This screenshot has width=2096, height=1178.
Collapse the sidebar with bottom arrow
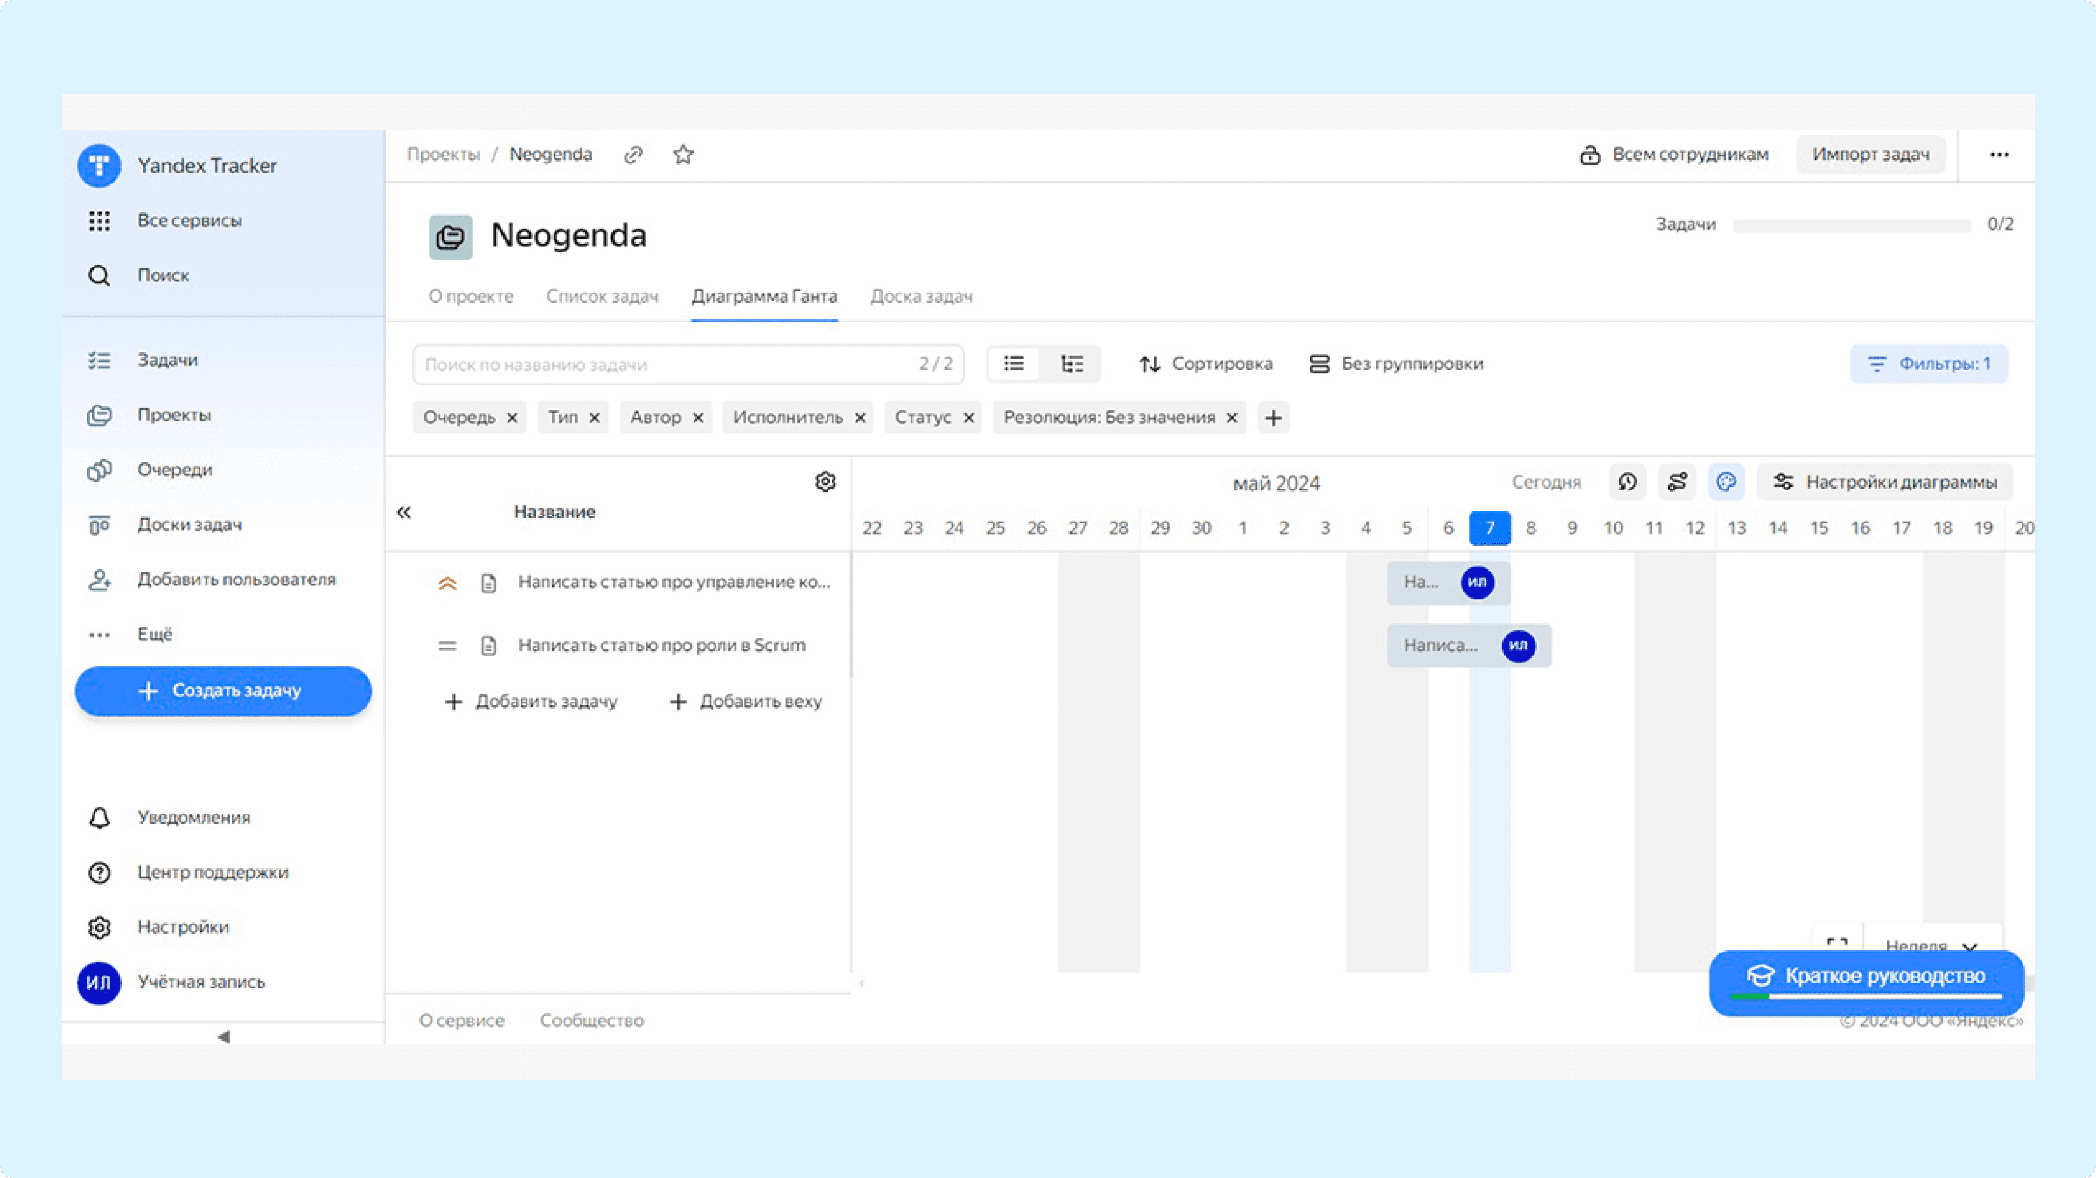(224, 1036)
